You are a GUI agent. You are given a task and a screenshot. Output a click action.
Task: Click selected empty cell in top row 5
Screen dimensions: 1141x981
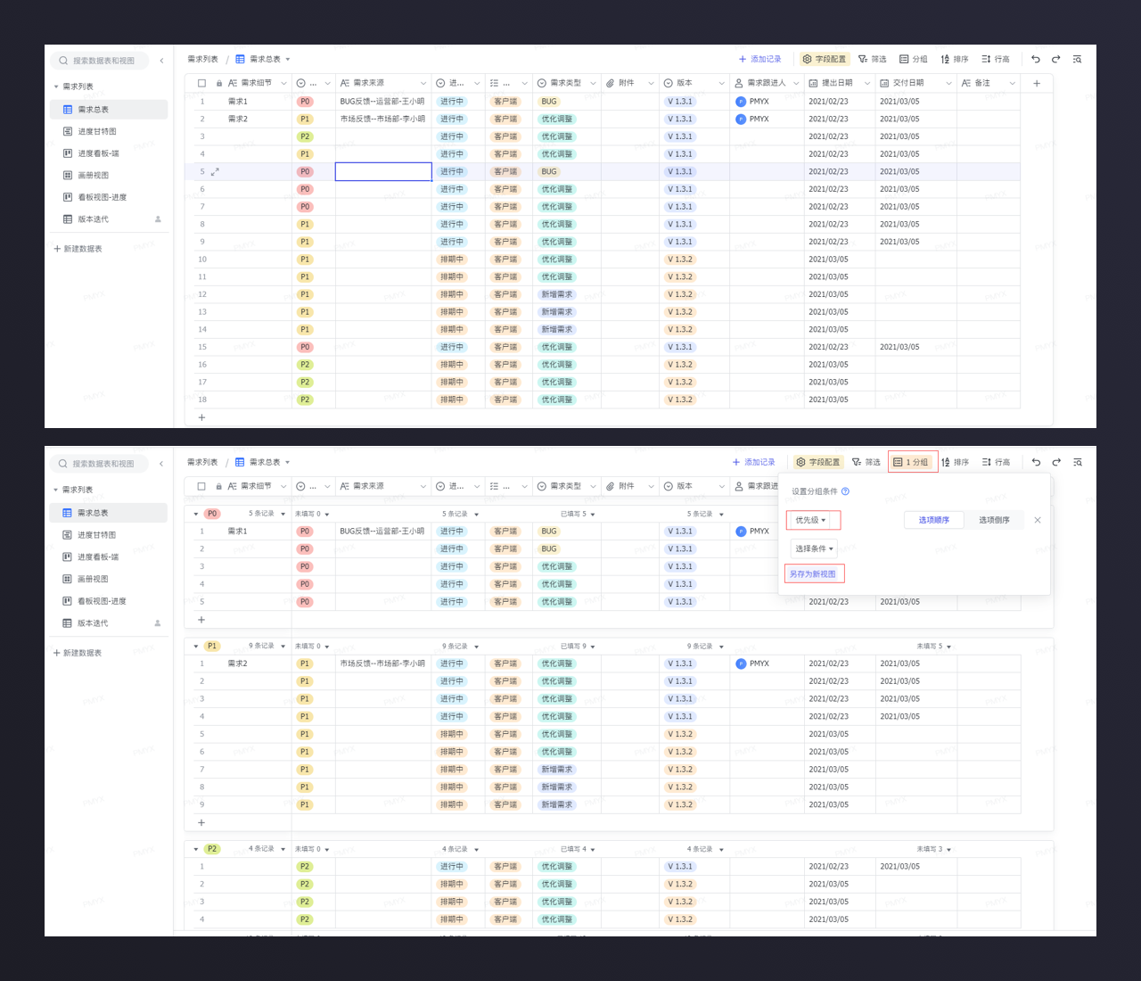[x=383, y=171]
